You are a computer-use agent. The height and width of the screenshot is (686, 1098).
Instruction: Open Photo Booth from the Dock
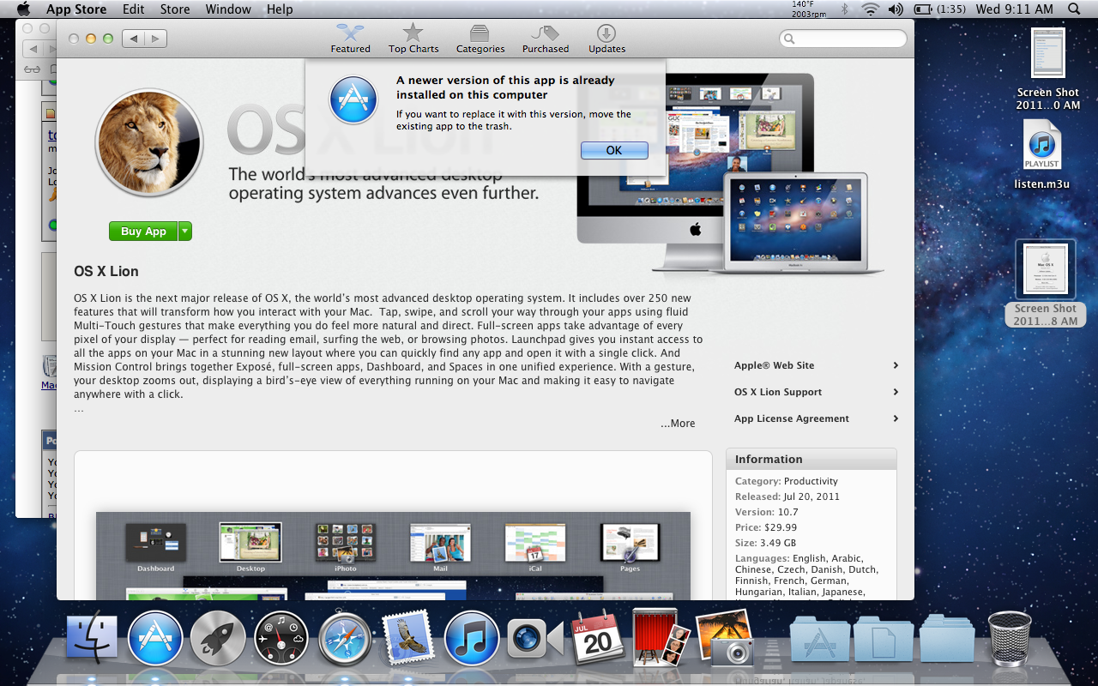pyautogui.click(x=661, y=636)
